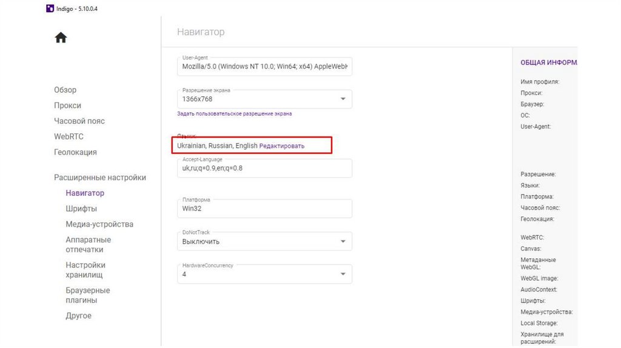Click the custom screen resolution link
Viewport: 621px width, 348px height.
click(x=234, y=113)
